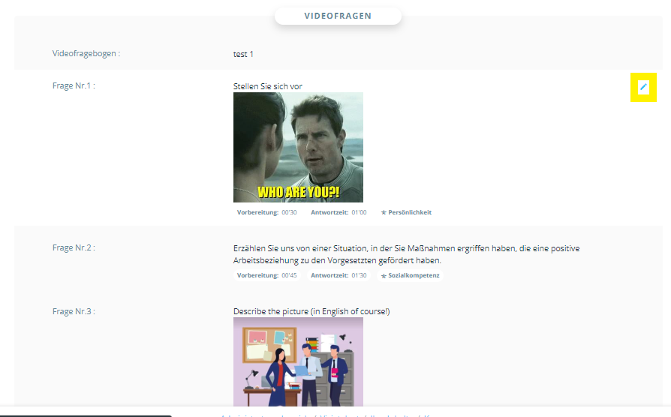This screenshot has width=671, height=417.
Task: Click the 'Frage Nr.3' label
Action: (x=74, y=311)
